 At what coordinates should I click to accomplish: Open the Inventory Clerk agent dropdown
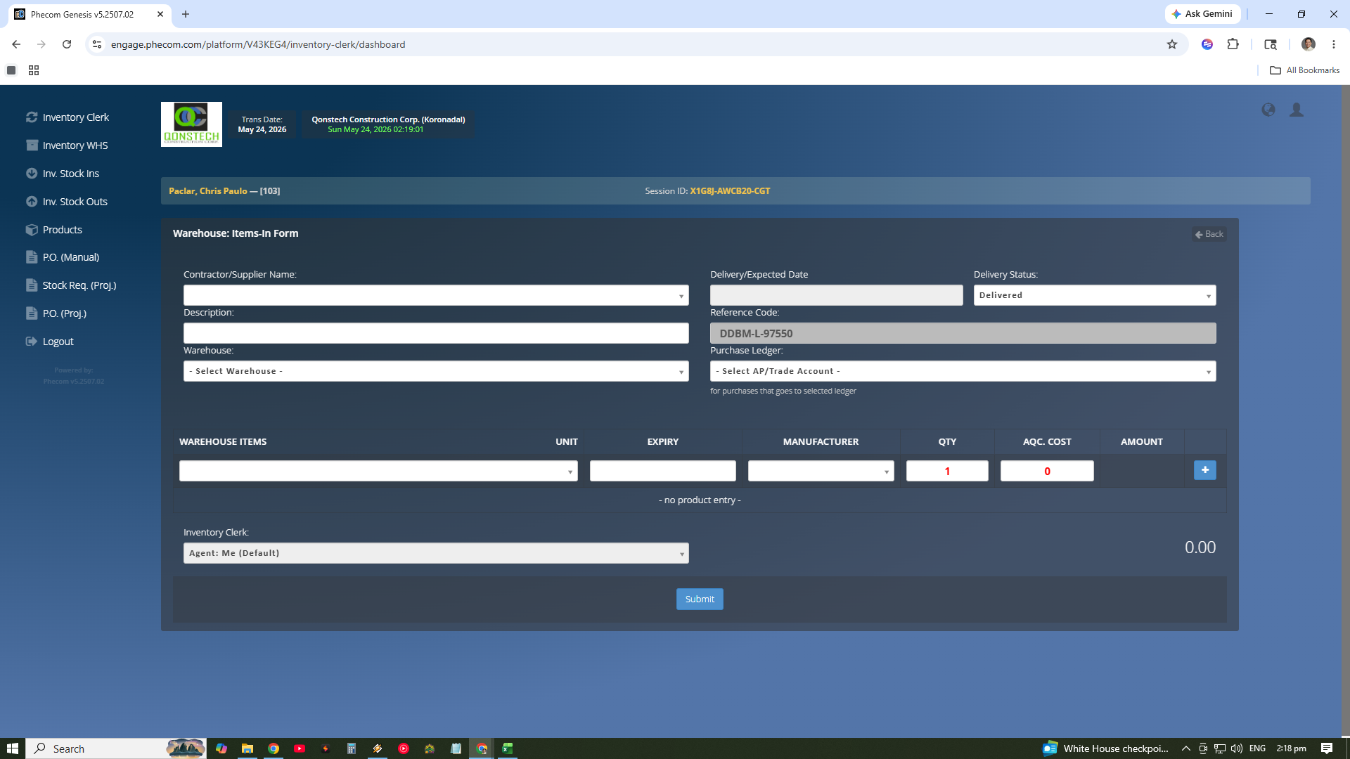click(436, 553)
